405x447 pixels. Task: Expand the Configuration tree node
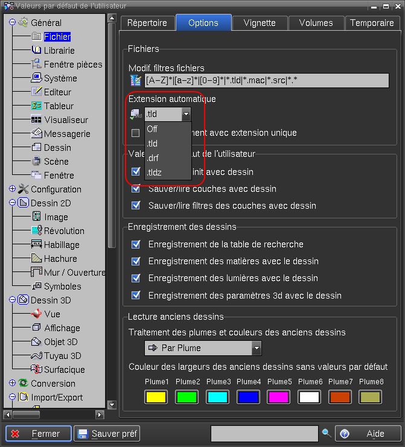13,189
